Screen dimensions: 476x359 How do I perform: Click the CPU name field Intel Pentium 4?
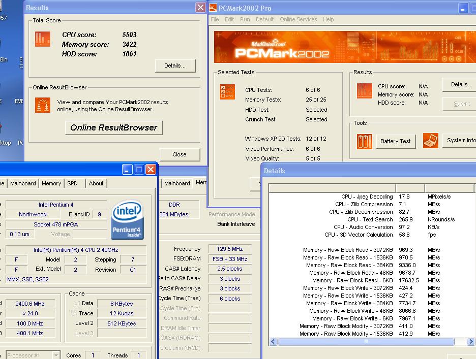tap(56, 205)
